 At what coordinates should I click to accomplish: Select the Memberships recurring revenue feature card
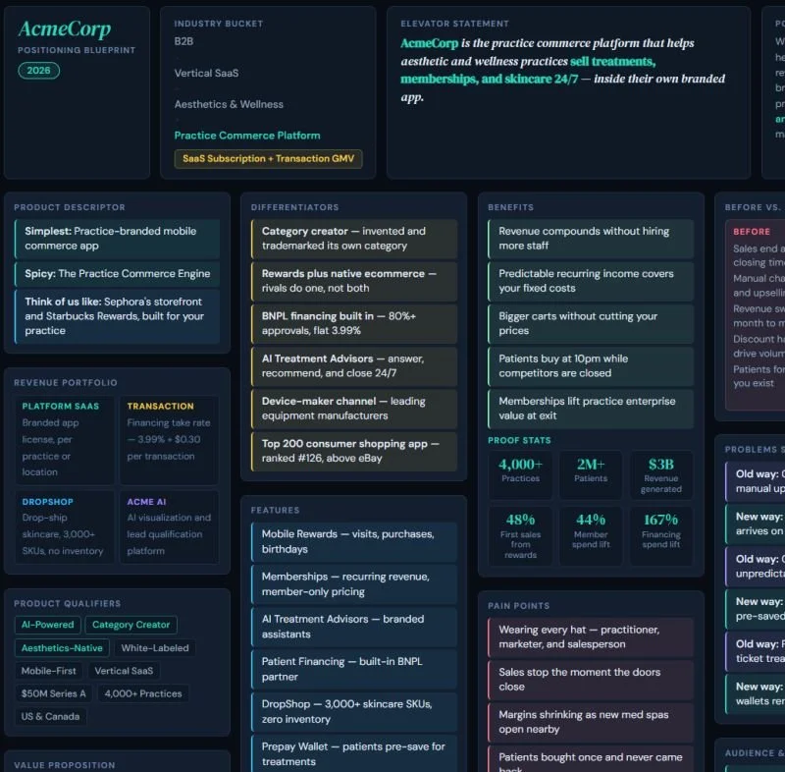pyautogui.click(x=354, y=584)
